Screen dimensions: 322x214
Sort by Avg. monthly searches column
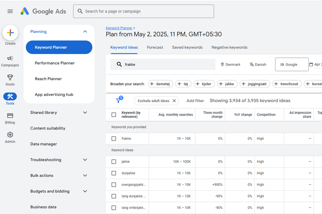coord(175,115)
